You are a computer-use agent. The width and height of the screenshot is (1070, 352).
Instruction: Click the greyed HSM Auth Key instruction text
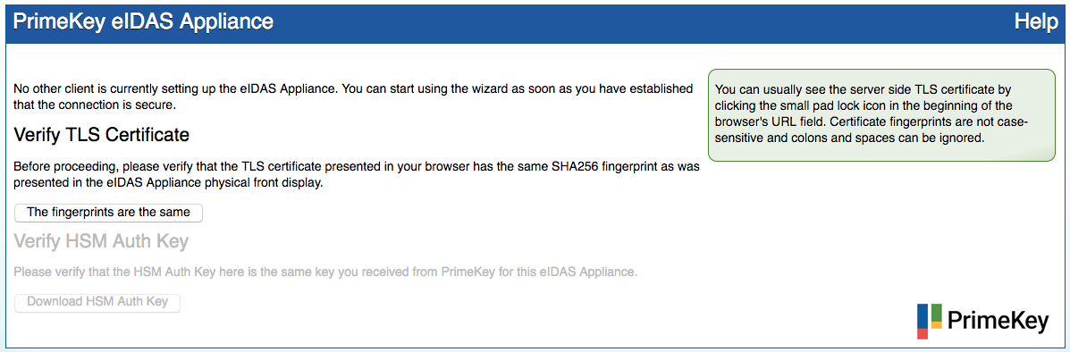pos(325,272)
